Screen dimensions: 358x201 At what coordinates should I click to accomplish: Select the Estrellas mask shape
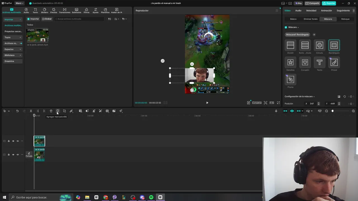point(290,63)
